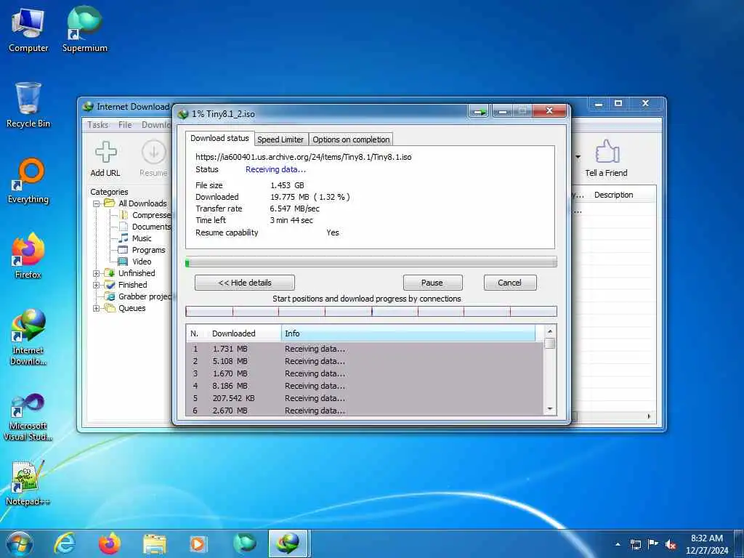Select the Notepad++ desktop shortcut

tap(28, 482)
